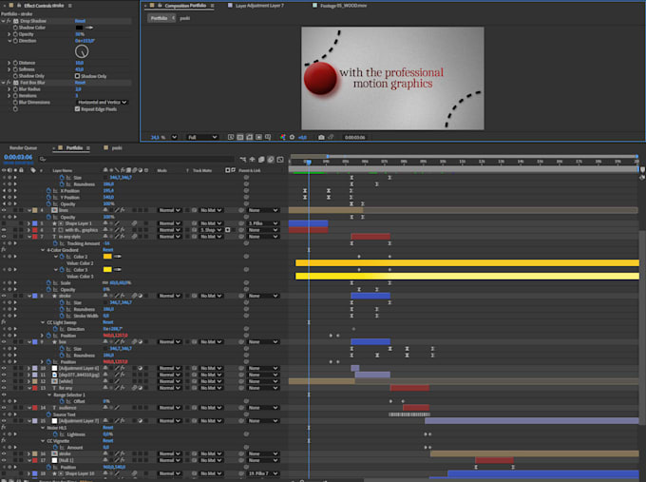The width and height of the screenshot is (646, 482).
Task: Click Reset for CC Vignette effect
Action: (108, 441)
